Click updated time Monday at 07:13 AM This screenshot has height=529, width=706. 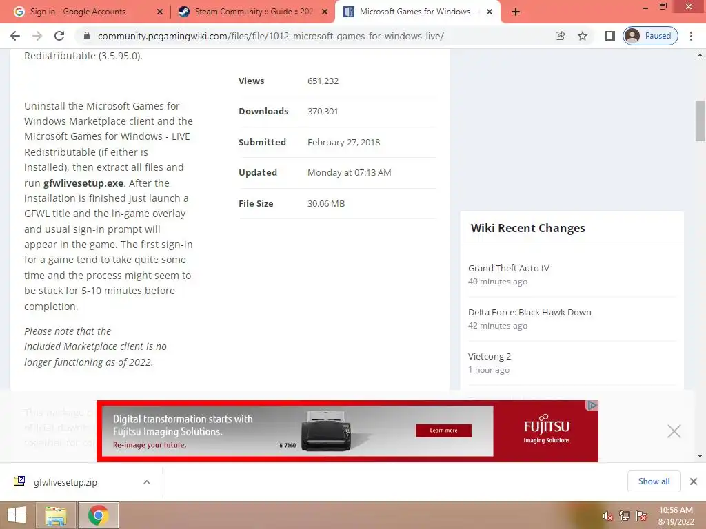(x=350, y=173)
